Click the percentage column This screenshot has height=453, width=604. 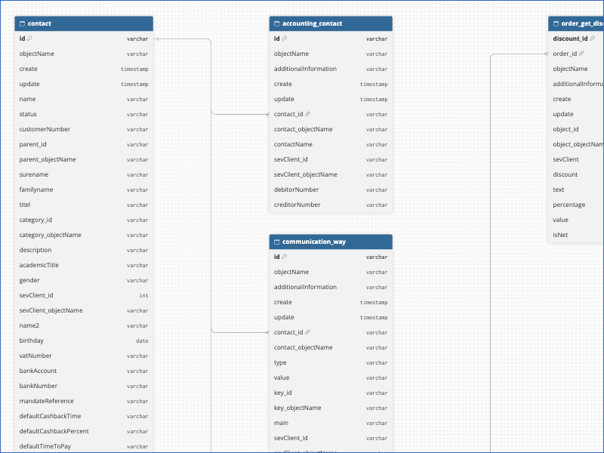coord(576,205)
